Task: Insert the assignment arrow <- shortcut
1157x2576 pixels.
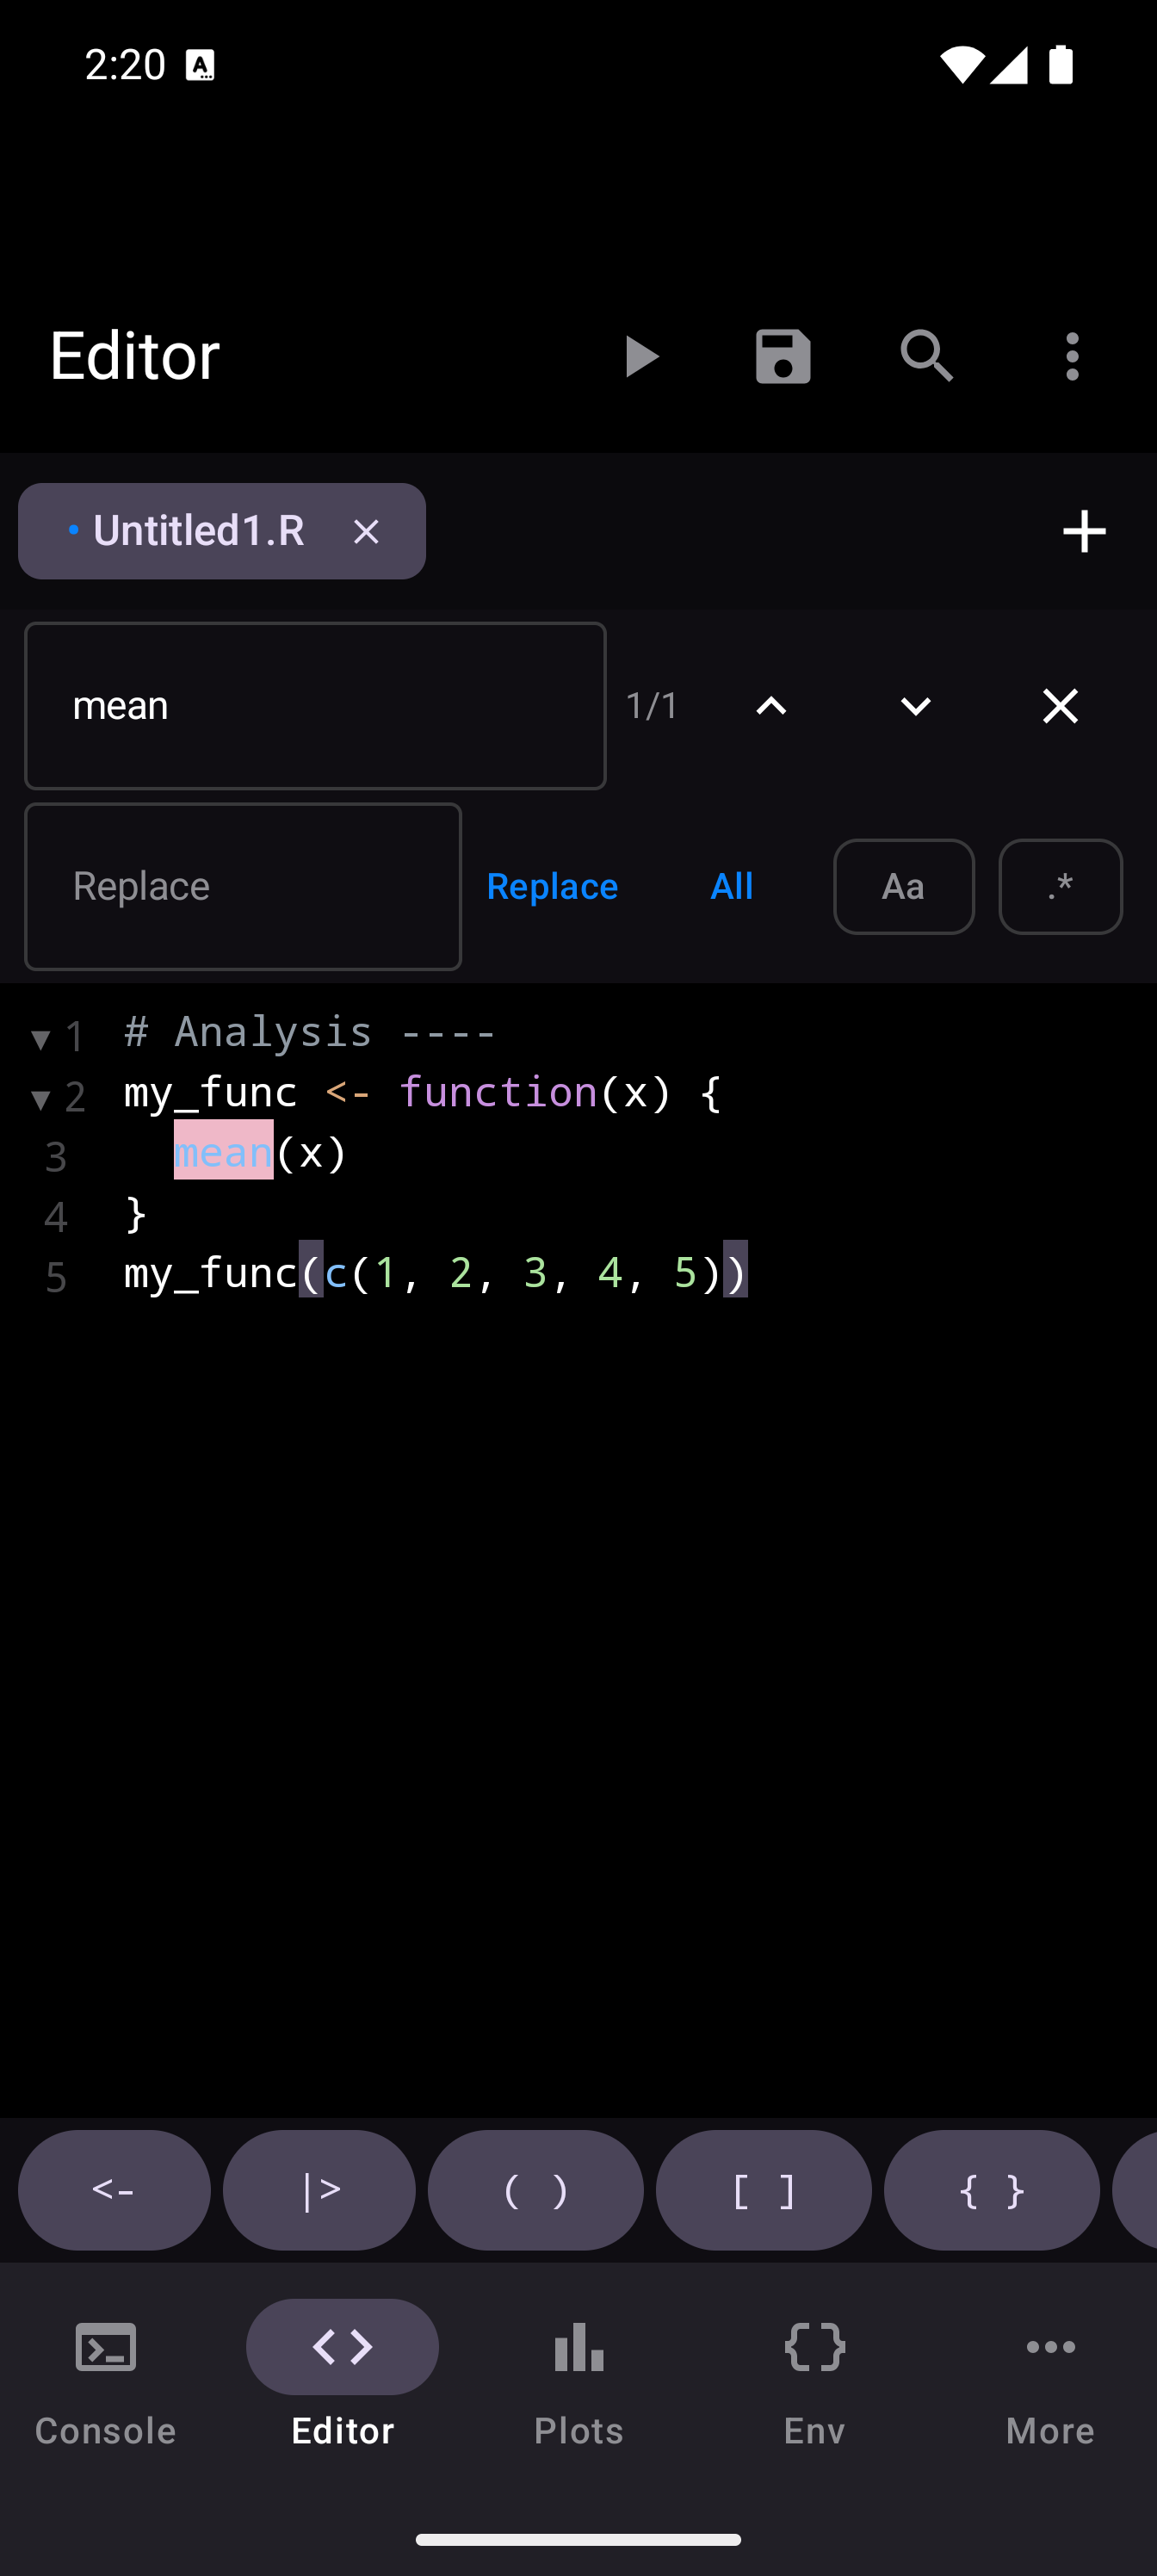Action: pos(114,2190)
